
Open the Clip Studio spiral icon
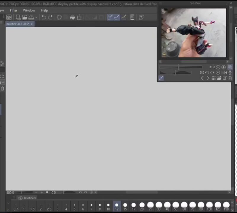(9, 17)
